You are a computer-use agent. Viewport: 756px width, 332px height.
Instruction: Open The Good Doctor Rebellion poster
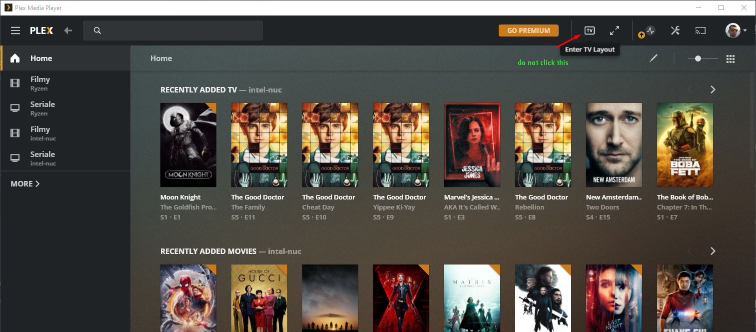(x=543, y=145)
